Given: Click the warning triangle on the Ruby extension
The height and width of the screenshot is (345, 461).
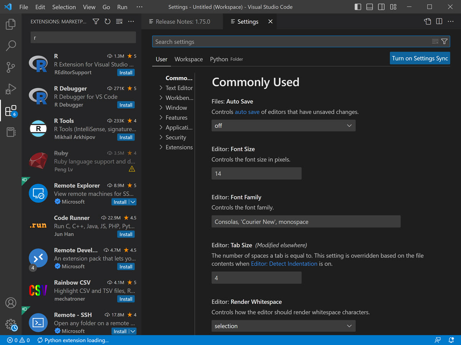Looking at the screenshot, I should pos(132,169).
